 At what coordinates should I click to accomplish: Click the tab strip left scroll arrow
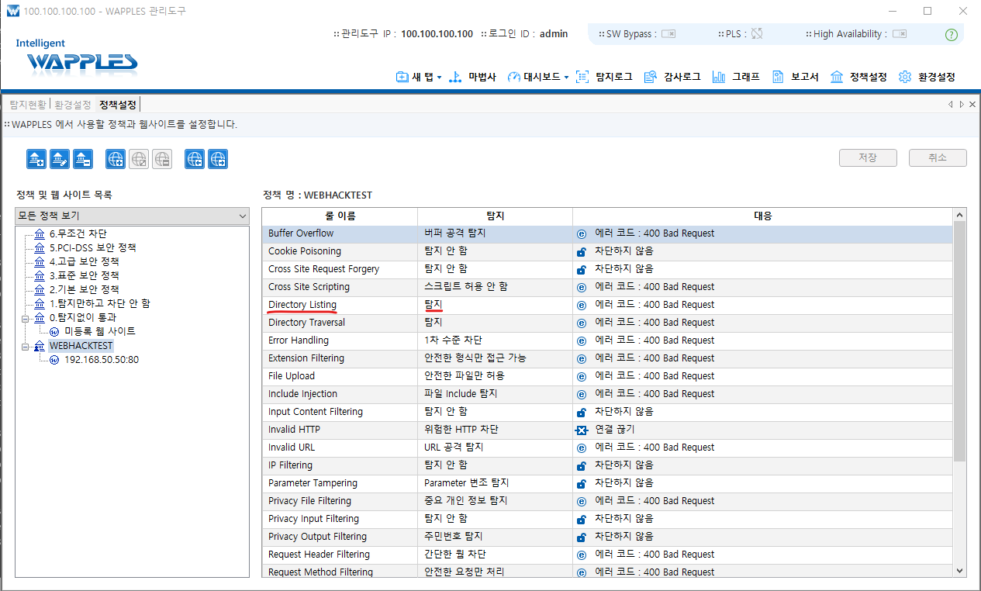click(x=951, y=105)
